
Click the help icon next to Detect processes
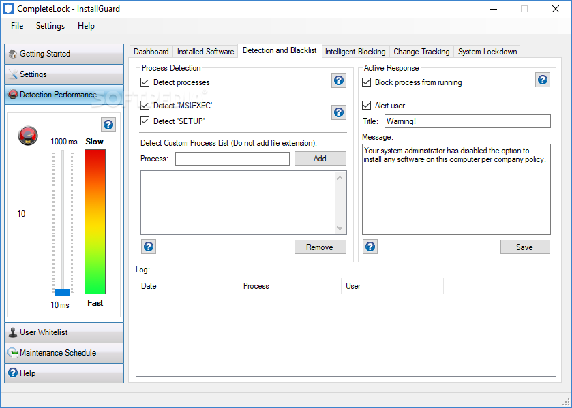point(339,80)
